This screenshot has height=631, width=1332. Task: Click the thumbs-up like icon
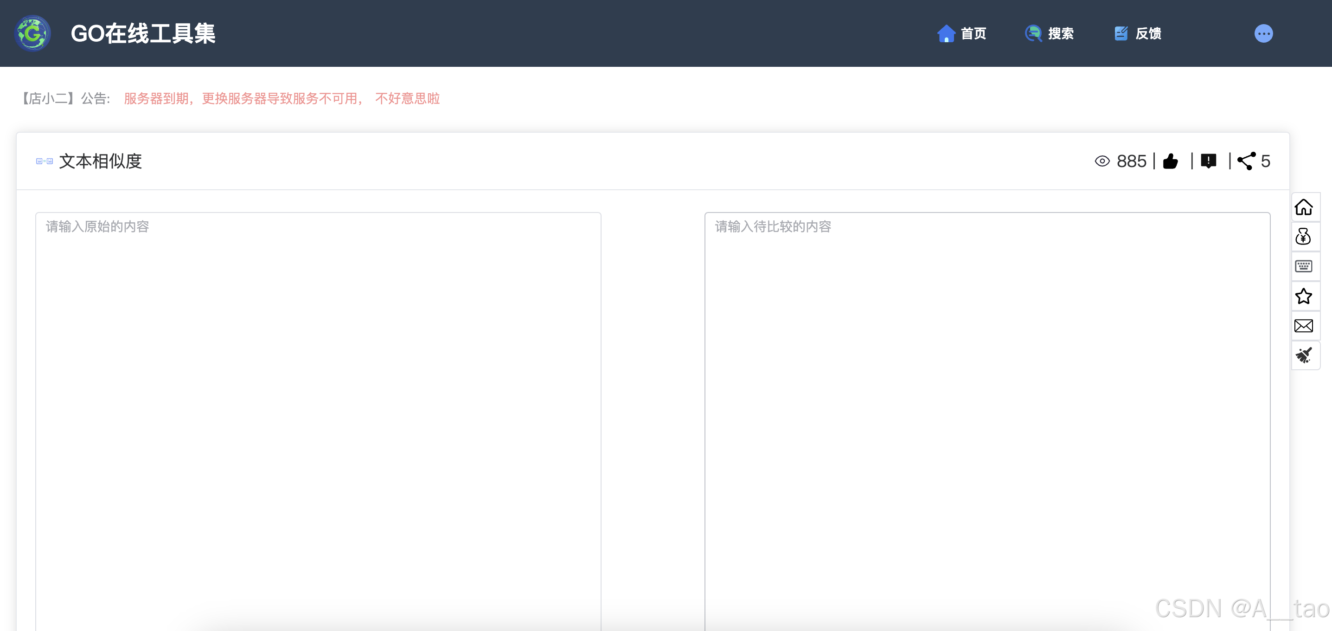(x=1171, y=161)
